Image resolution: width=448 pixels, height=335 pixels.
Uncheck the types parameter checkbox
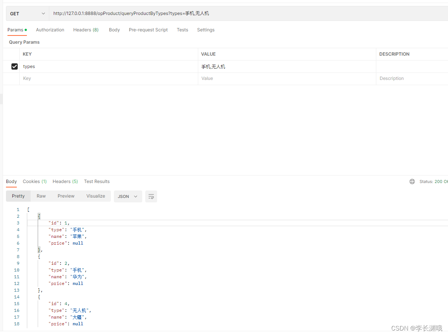tap(15, 66)
